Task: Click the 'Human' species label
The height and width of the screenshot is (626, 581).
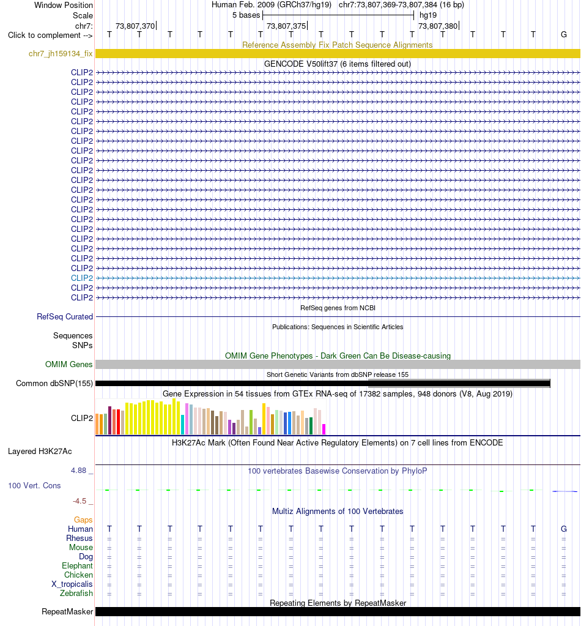Action: (80, 529)
